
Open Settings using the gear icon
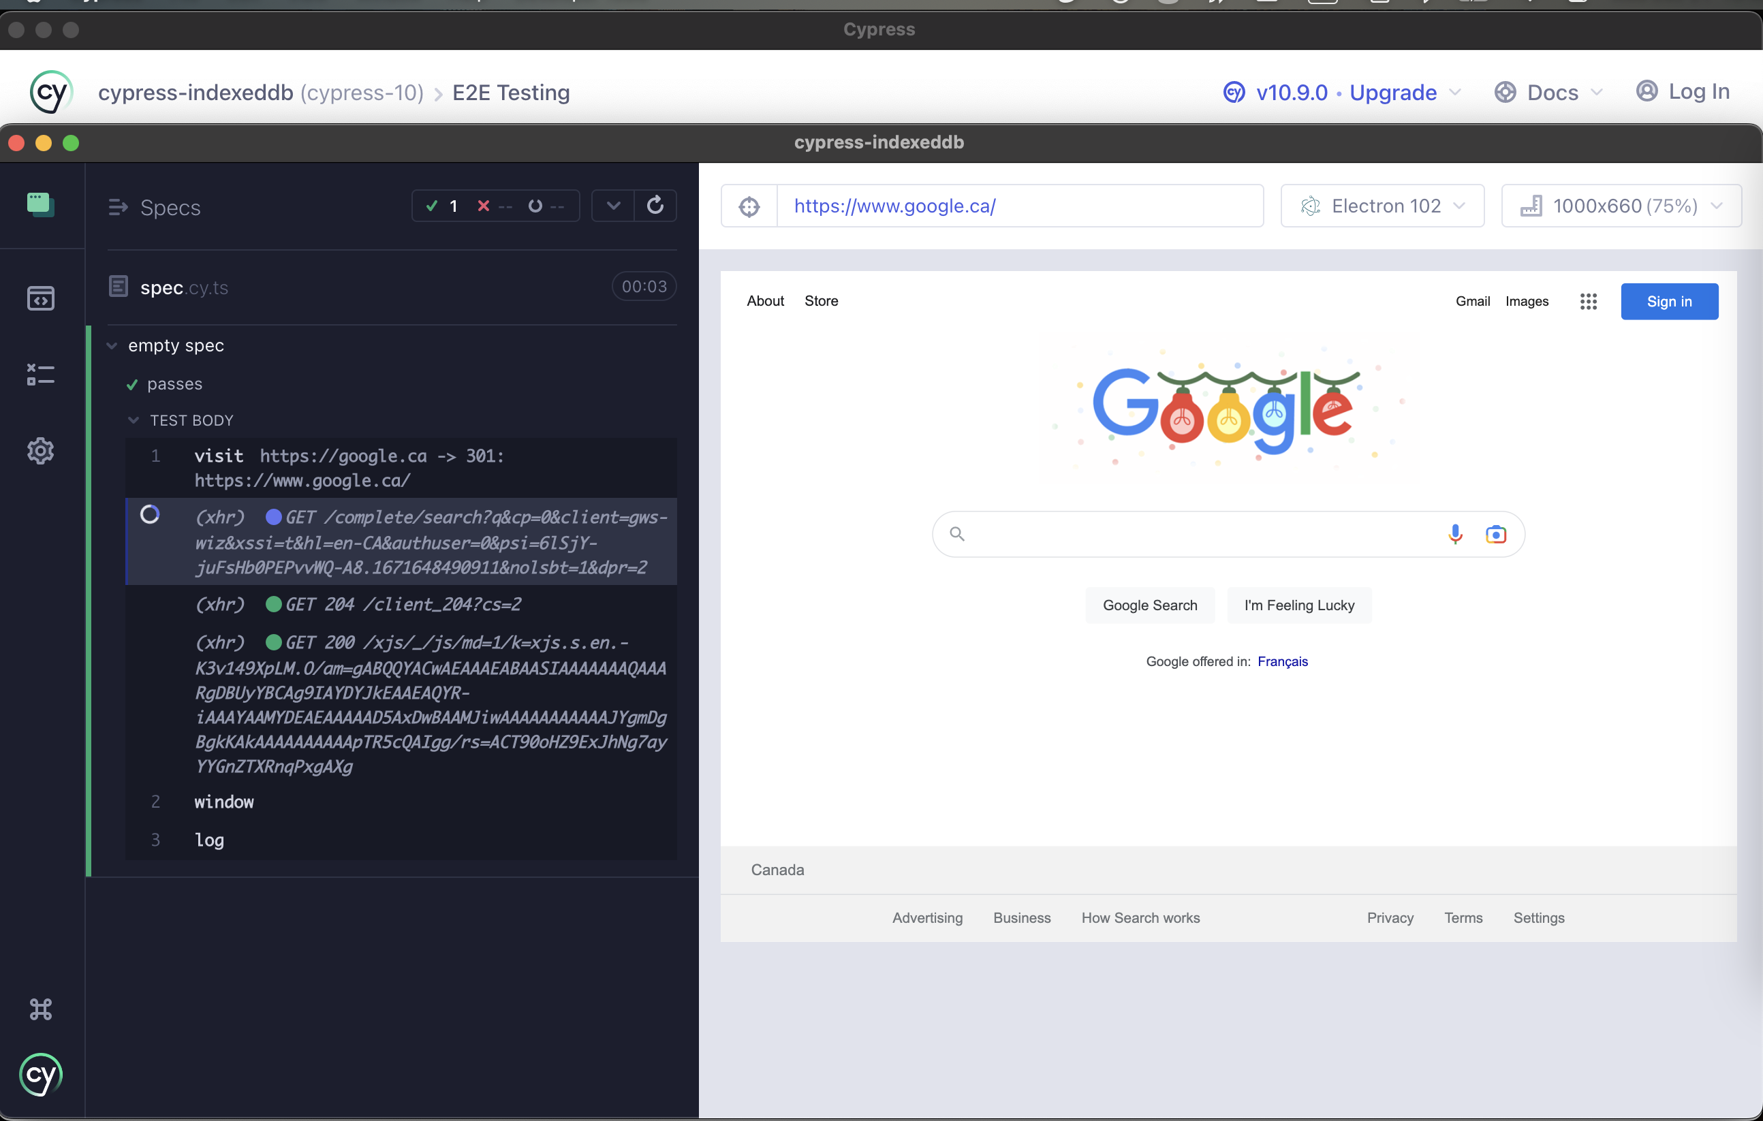click(41, 451)
